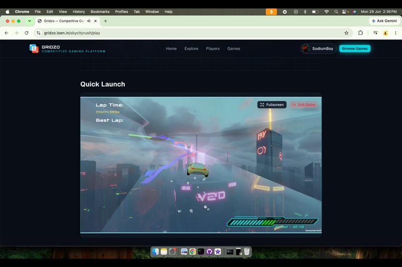Viewport: 402px width, 267px height.
Task: Open the Profiles menu
Action: pyautogui.click(x=122, y=11)
